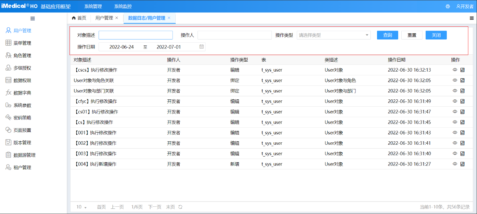Click the 重置 button
This screenshot has width=477, height=214.
(x=412, y=35)
